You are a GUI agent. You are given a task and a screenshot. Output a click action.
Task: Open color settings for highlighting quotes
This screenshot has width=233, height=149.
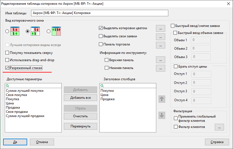(x=160, y=28)
